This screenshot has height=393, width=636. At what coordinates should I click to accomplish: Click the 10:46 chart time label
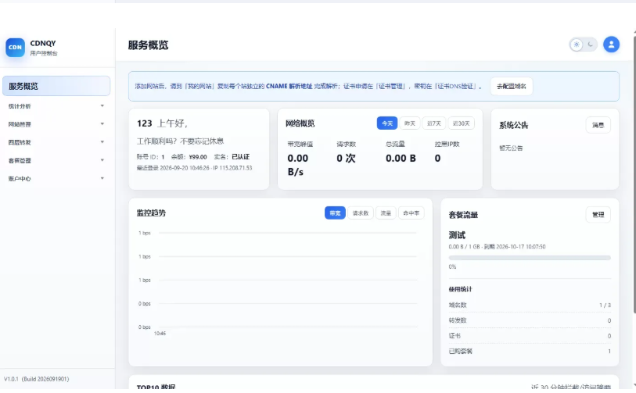160,334
